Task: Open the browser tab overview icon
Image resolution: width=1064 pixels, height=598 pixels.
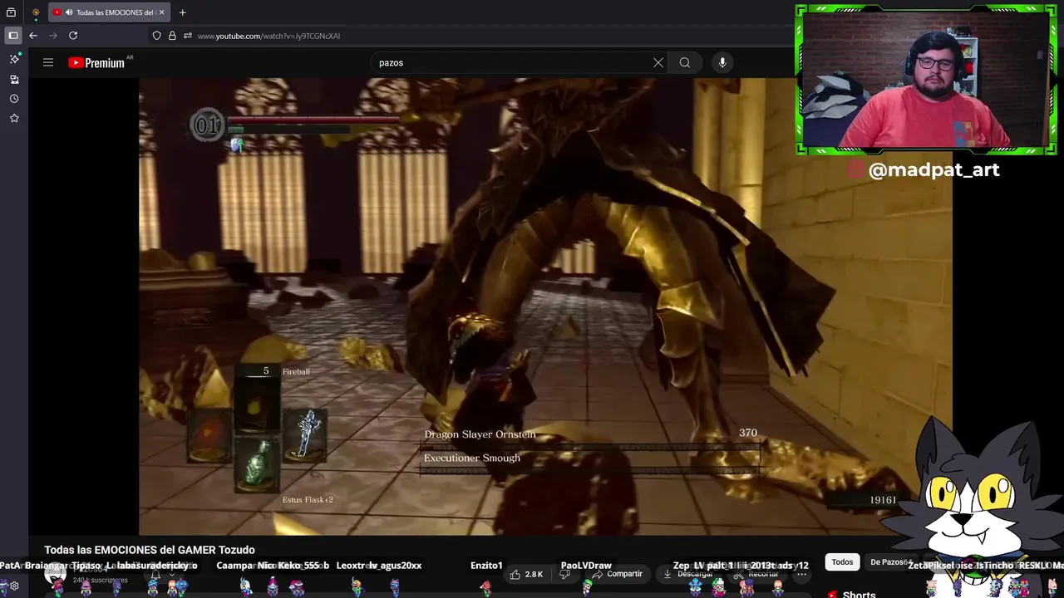Action: tap(12, 12)
